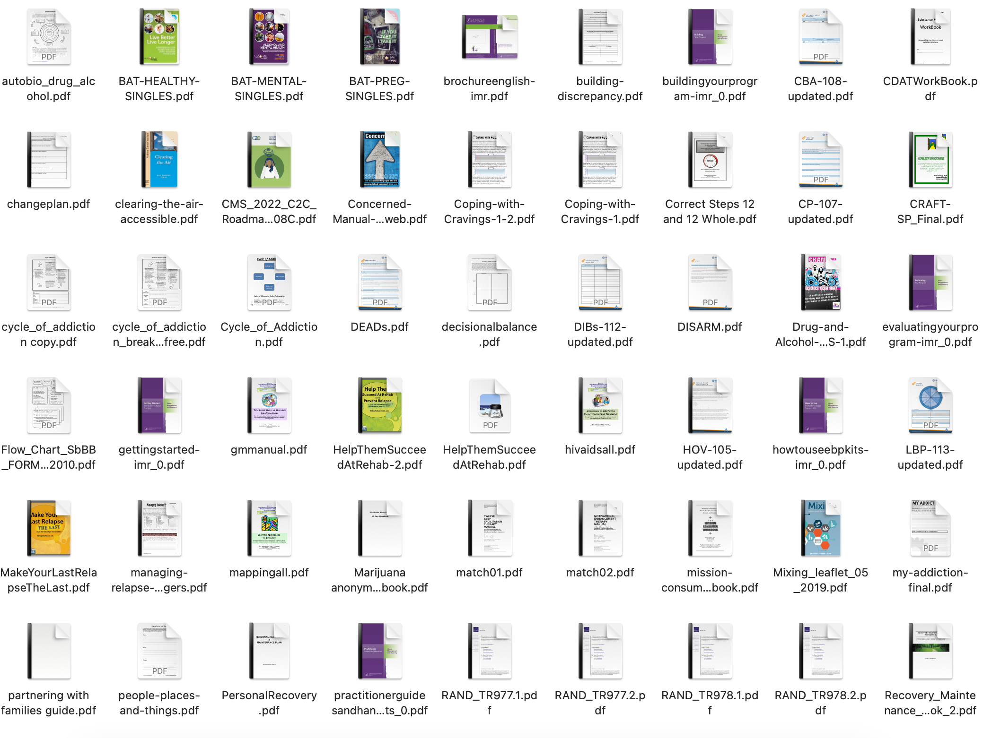
Task: Select the HelpThemSucceedAtRehab-2.pdf green cover icon
Action: (x=380, y=405)
